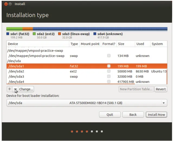Minimize the Install window

coord(10,4)
